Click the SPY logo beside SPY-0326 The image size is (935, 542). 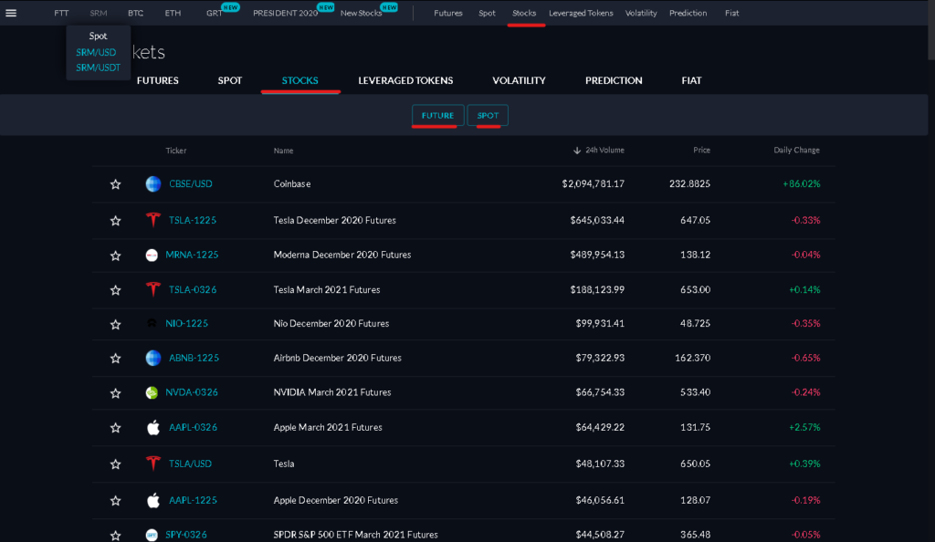(152, 535)
